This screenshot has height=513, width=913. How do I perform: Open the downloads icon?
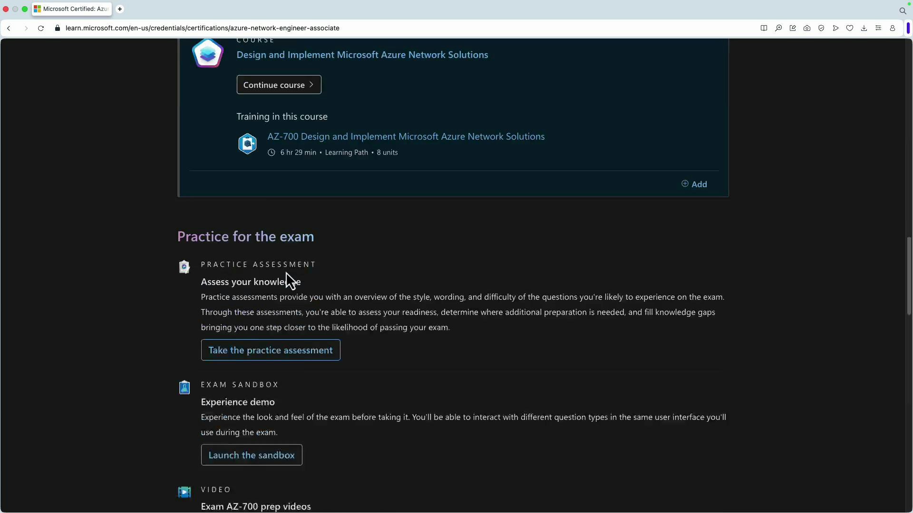(x=864, y=28)
